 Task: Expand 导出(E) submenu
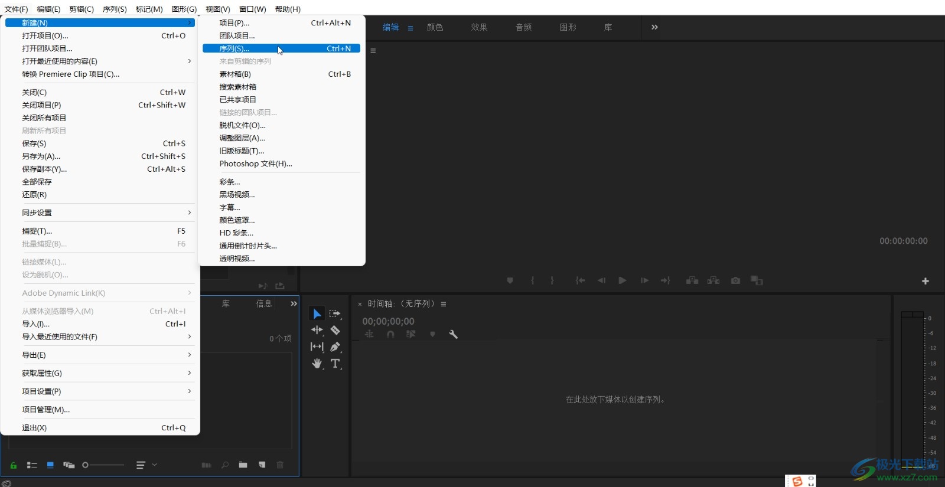[99, 355]
